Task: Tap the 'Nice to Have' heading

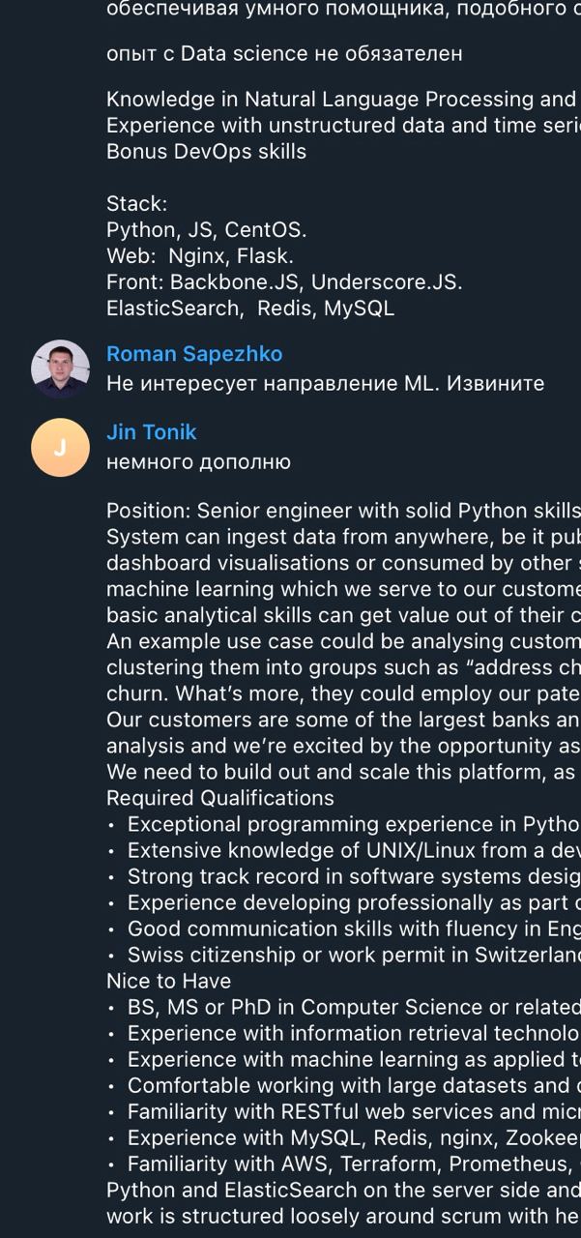Action: [168, 981]
